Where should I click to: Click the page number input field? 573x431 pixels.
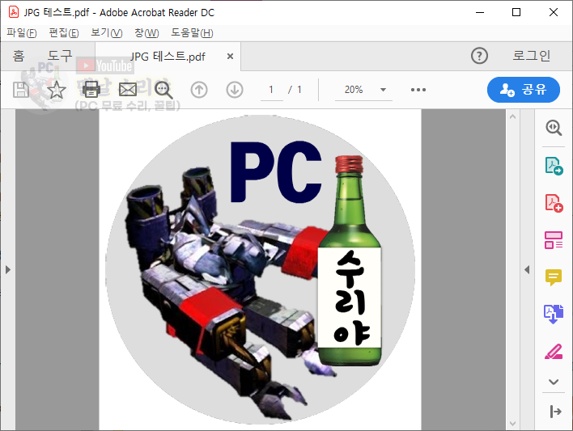(271, 90)
